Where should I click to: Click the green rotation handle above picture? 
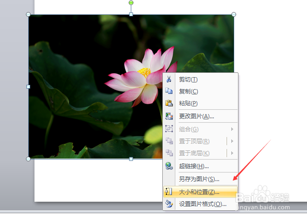pos(131,3)
